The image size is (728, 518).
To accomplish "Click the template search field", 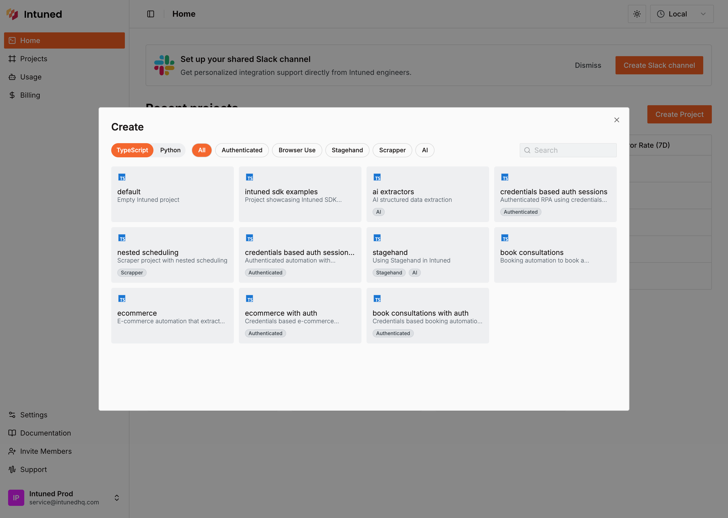I will tap(567, 150).
